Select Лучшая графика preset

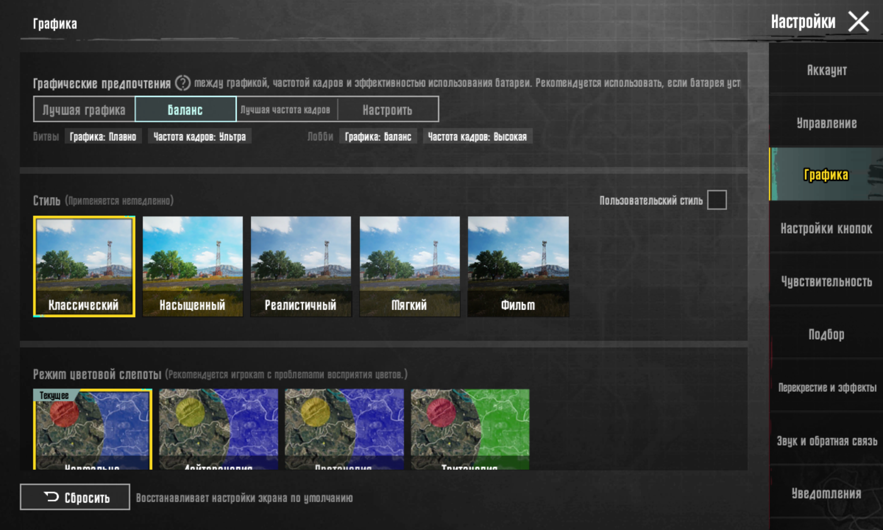84,110
